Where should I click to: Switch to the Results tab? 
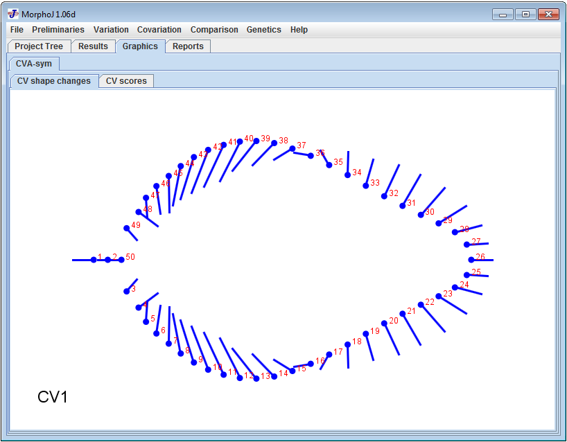(93, 46)
